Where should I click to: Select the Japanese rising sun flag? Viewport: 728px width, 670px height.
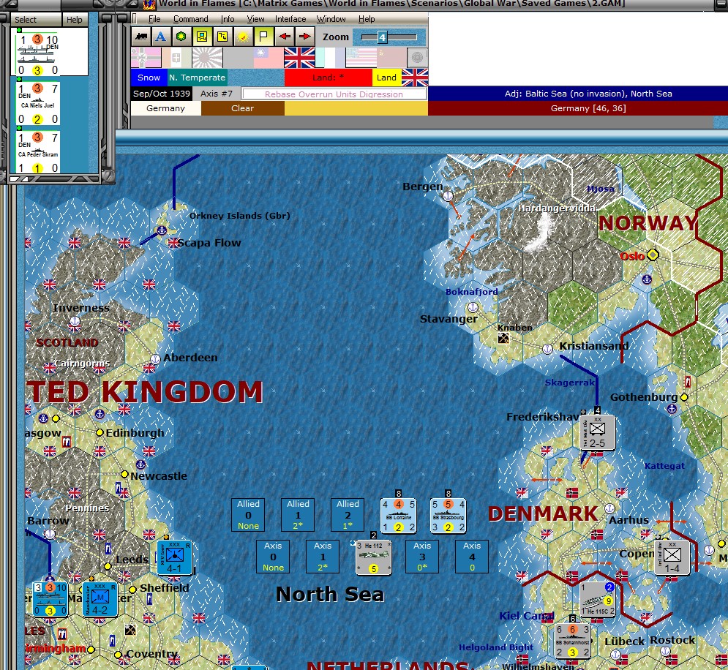[207, 58]
